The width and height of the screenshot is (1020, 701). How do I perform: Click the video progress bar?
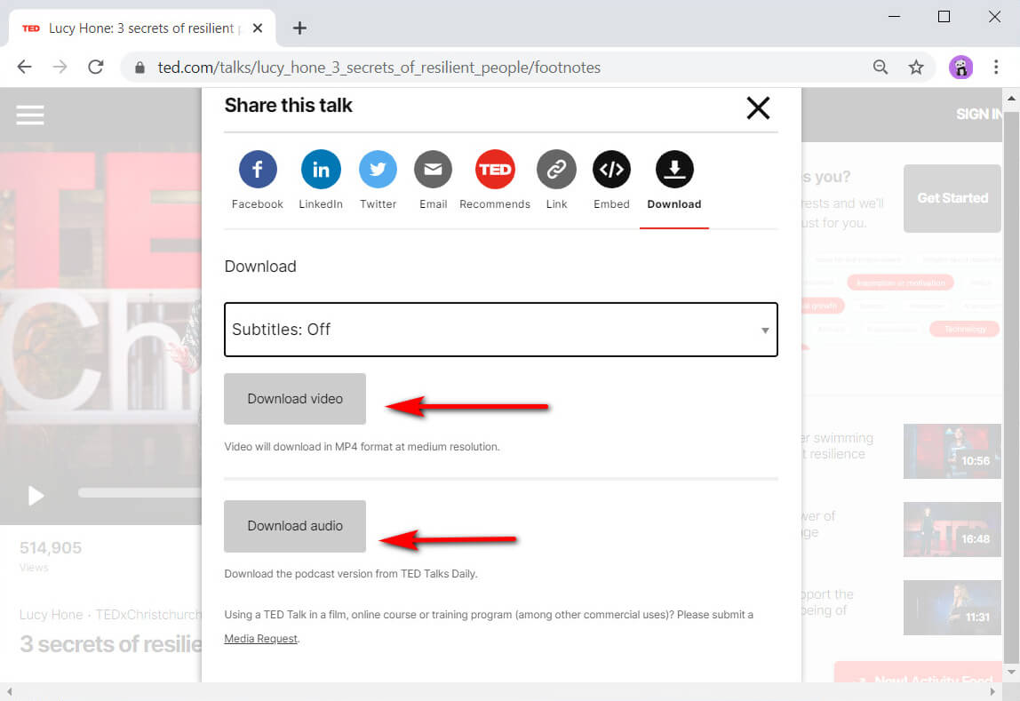139,493
